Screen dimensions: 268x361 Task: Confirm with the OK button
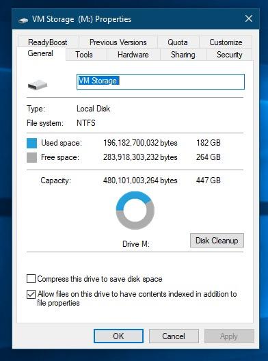(x=118, y=336)
